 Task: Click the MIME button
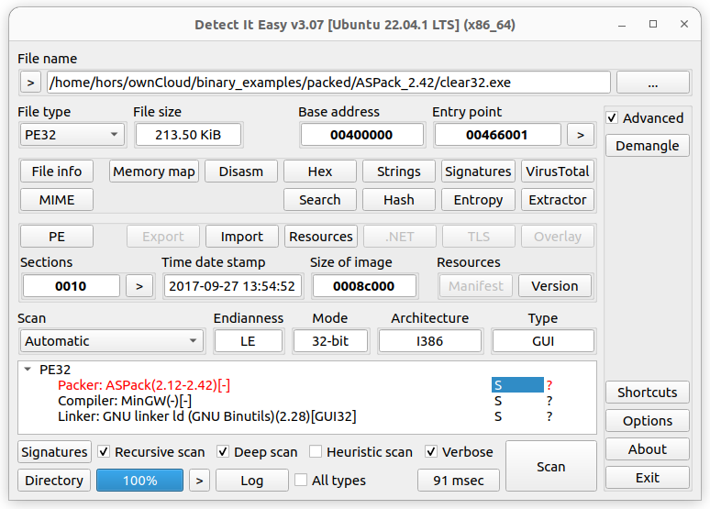click(x=57, y=200)
